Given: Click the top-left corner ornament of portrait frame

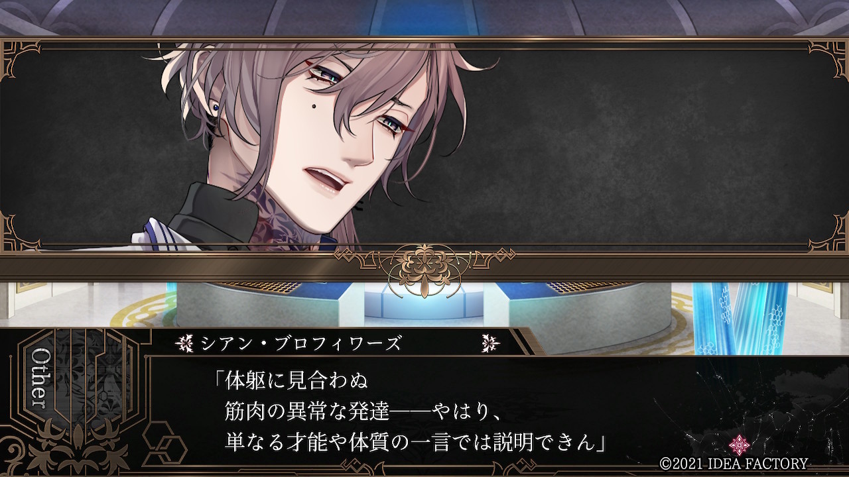Looking at the screenshot, I should pyautogui.click(x=20, y=57).
